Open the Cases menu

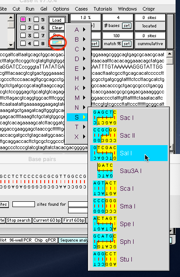tap(81, 9)
